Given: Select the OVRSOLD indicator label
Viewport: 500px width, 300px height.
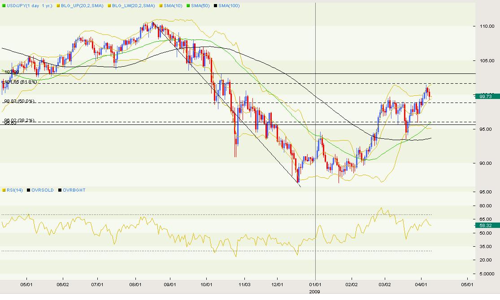Looking at the screenshot, I should (x=43, y=190).
